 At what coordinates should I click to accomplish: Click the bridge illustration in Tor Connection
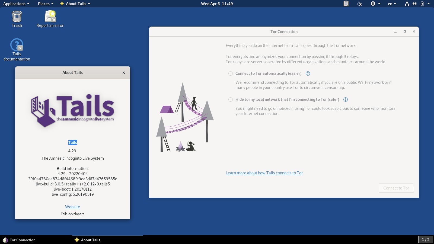tap(185, 117)
